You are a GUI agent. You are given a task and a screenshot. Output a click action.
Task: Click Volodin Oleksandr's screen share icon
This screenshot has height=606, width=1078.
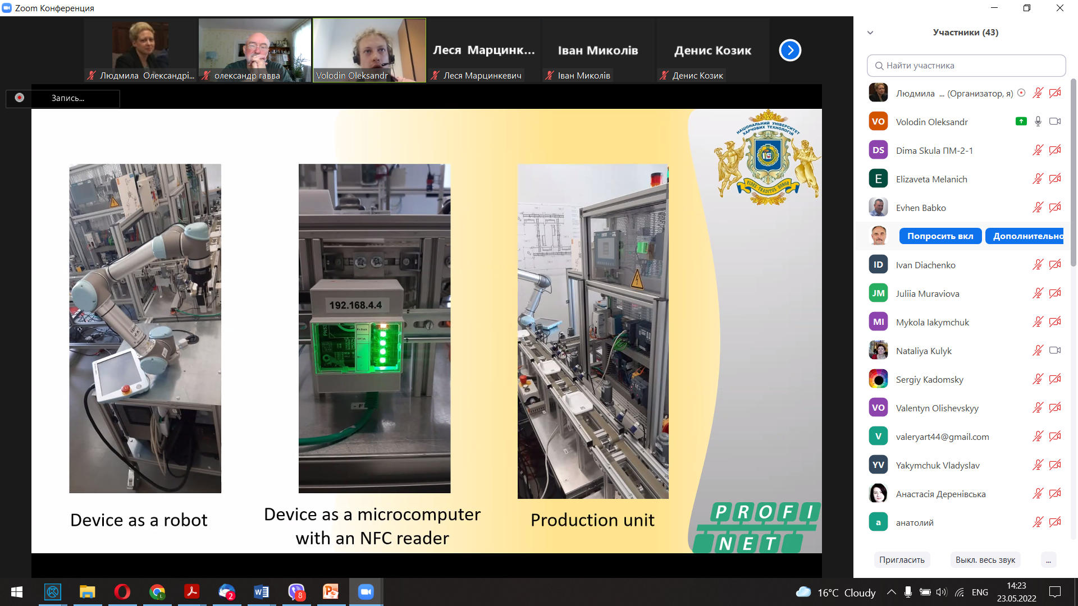coord(1021,121)
